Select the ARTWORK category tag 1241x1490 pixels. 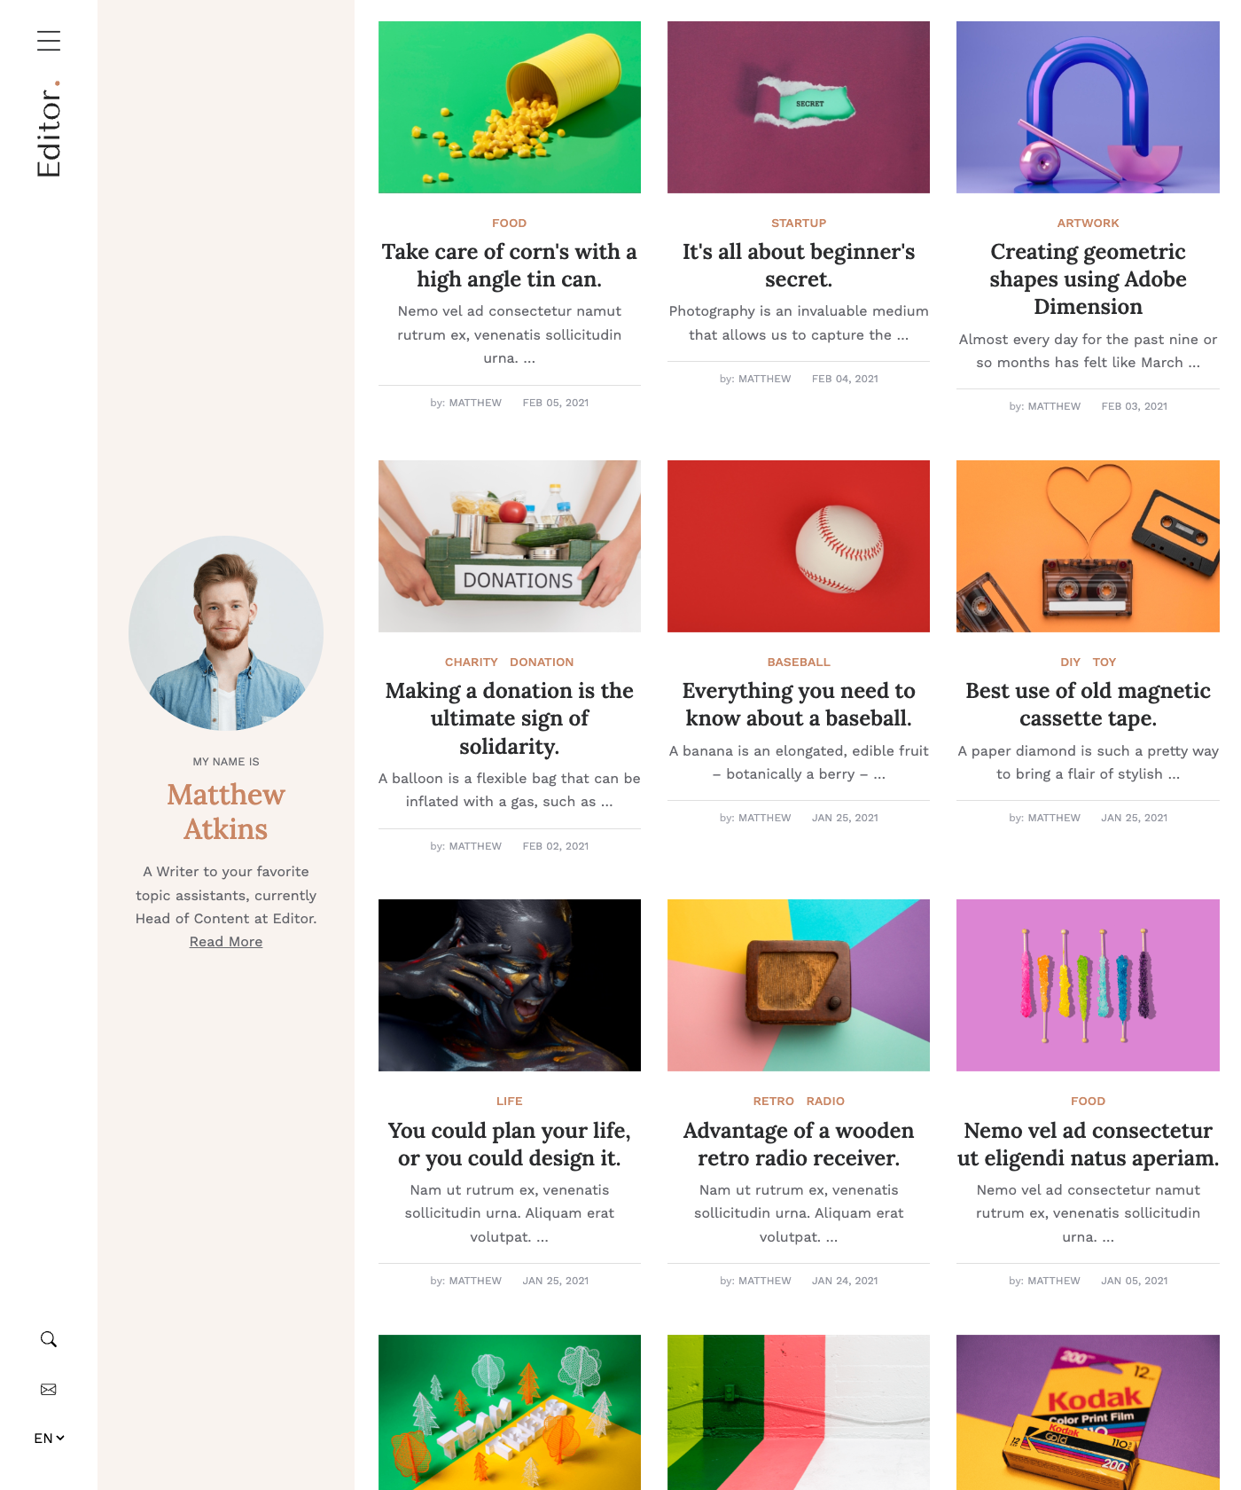pos(1088,223)
